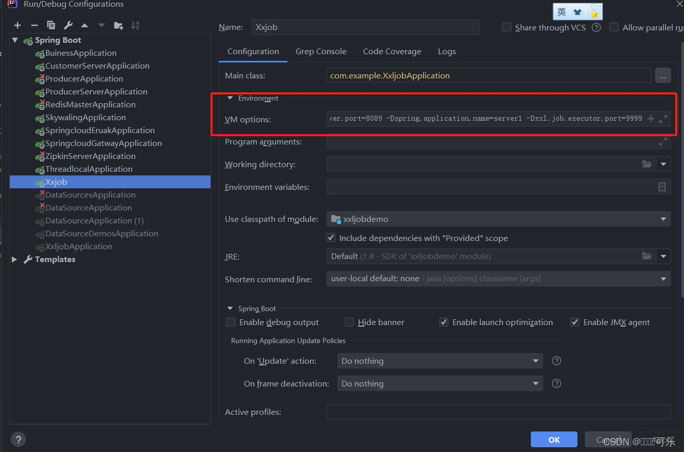Select XxljobApplication configuration
The width and height of the screenshot is (684, 452).
(x=79, y=246)
